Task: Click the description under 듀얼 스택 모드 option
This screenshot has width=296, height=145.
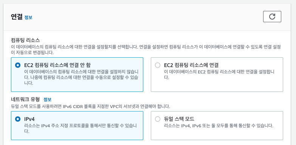Action: [219, 126]
